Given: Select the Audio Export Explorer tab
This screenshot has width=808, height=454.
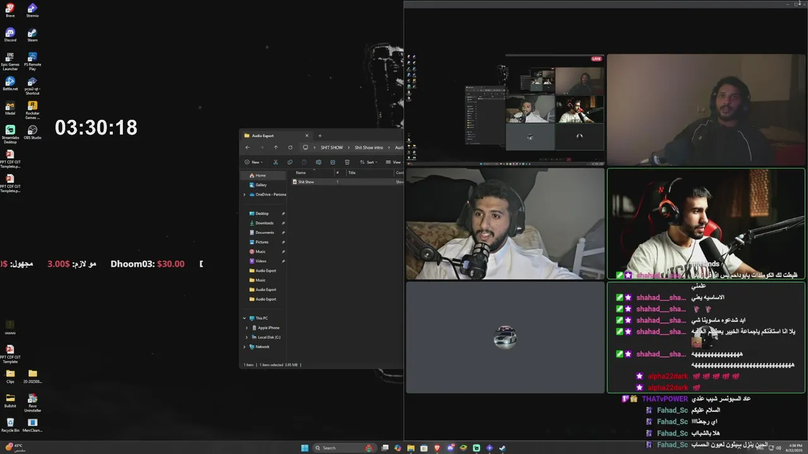Looking at the screenshot, I should click(x=276, y=136).
